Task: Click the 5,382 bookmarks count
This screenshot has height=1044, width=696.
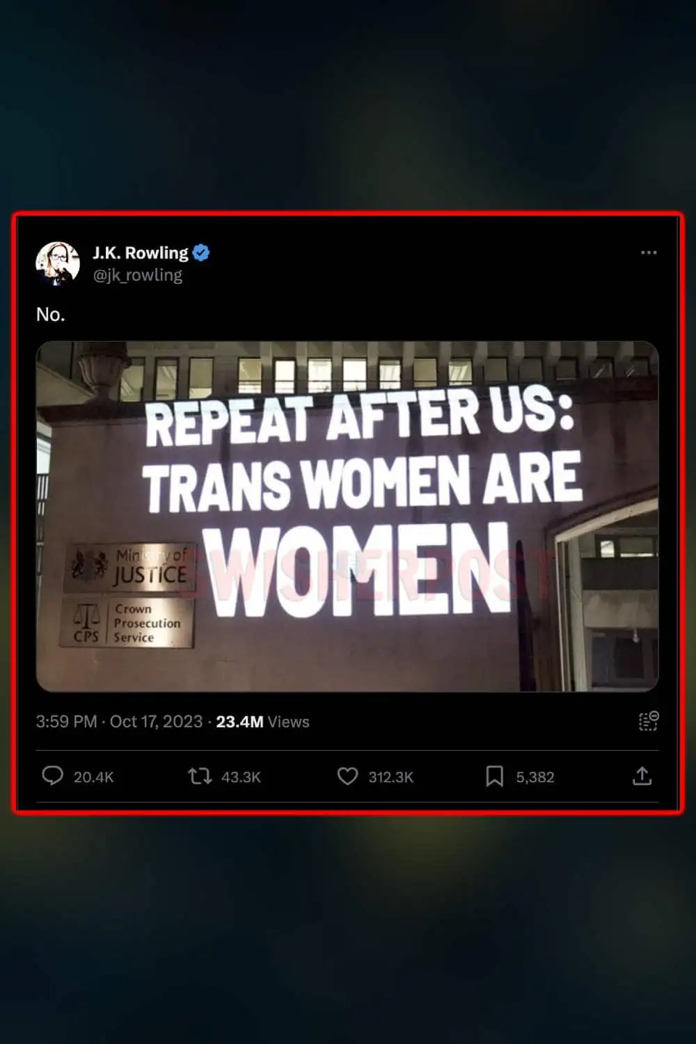Action: click(x=535, y=777)
